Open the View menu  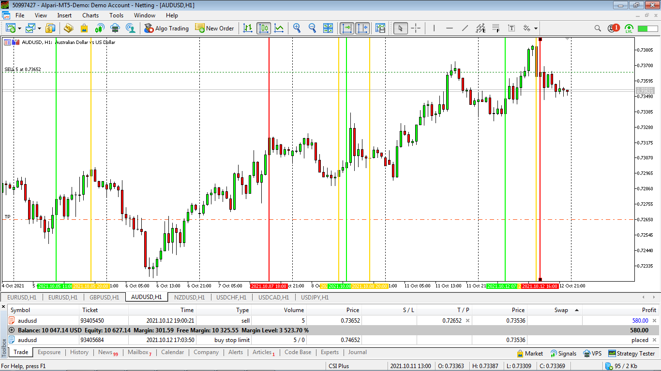(x=41, y=15)
